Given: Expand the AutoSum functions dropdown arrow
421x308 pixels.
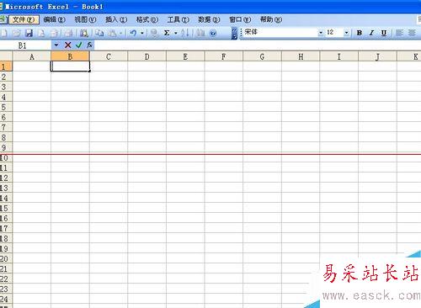Looking at the screenshot, I should coord(176,33).
